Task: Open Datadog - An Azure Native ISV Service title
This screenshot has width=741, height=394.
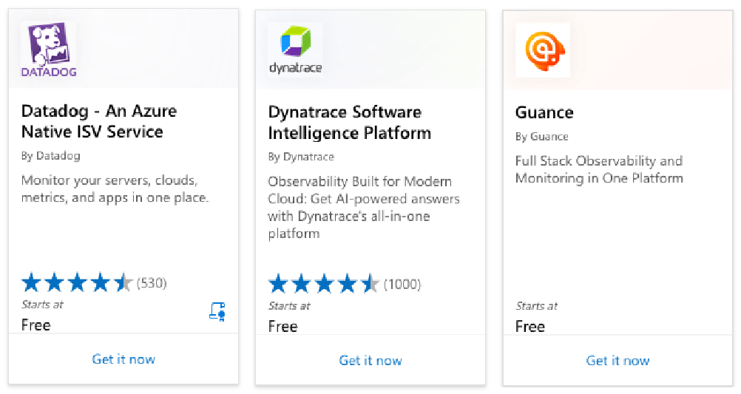Action: pos(99,121)
